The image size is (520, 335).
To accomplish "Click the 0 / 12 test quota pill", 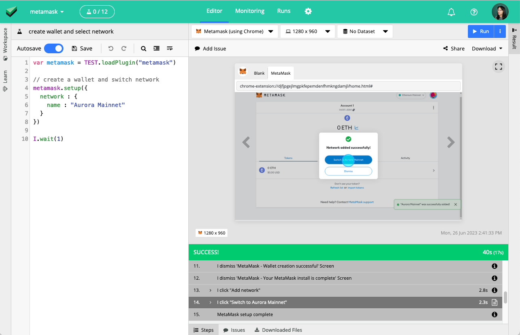I will (x=97, y=12).
